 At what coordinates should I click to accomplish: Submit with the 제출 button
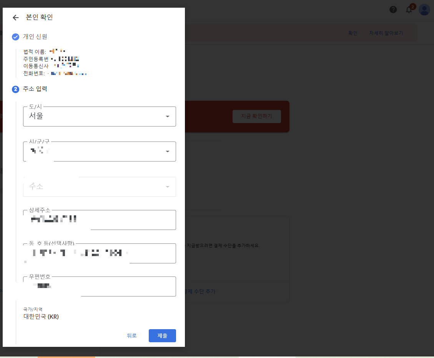pyautogui.click(x=162, y=336)
